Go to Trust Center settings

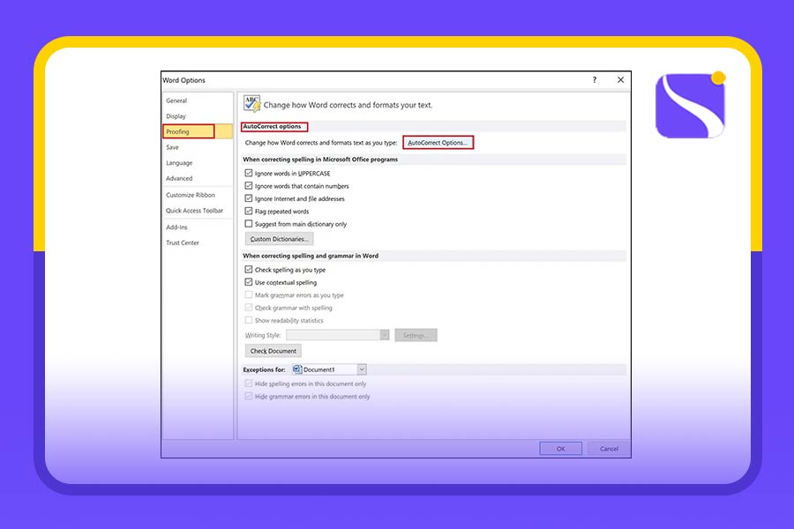[183, 242]
